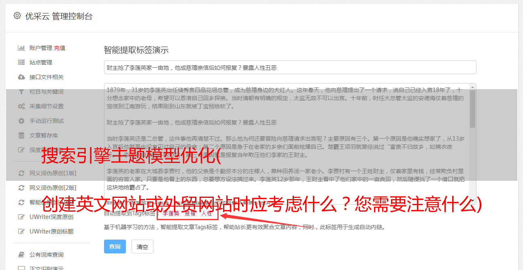Click the extracted tag 李莲英
This screenshot has height=270, width=523.
tap(171, 213)
